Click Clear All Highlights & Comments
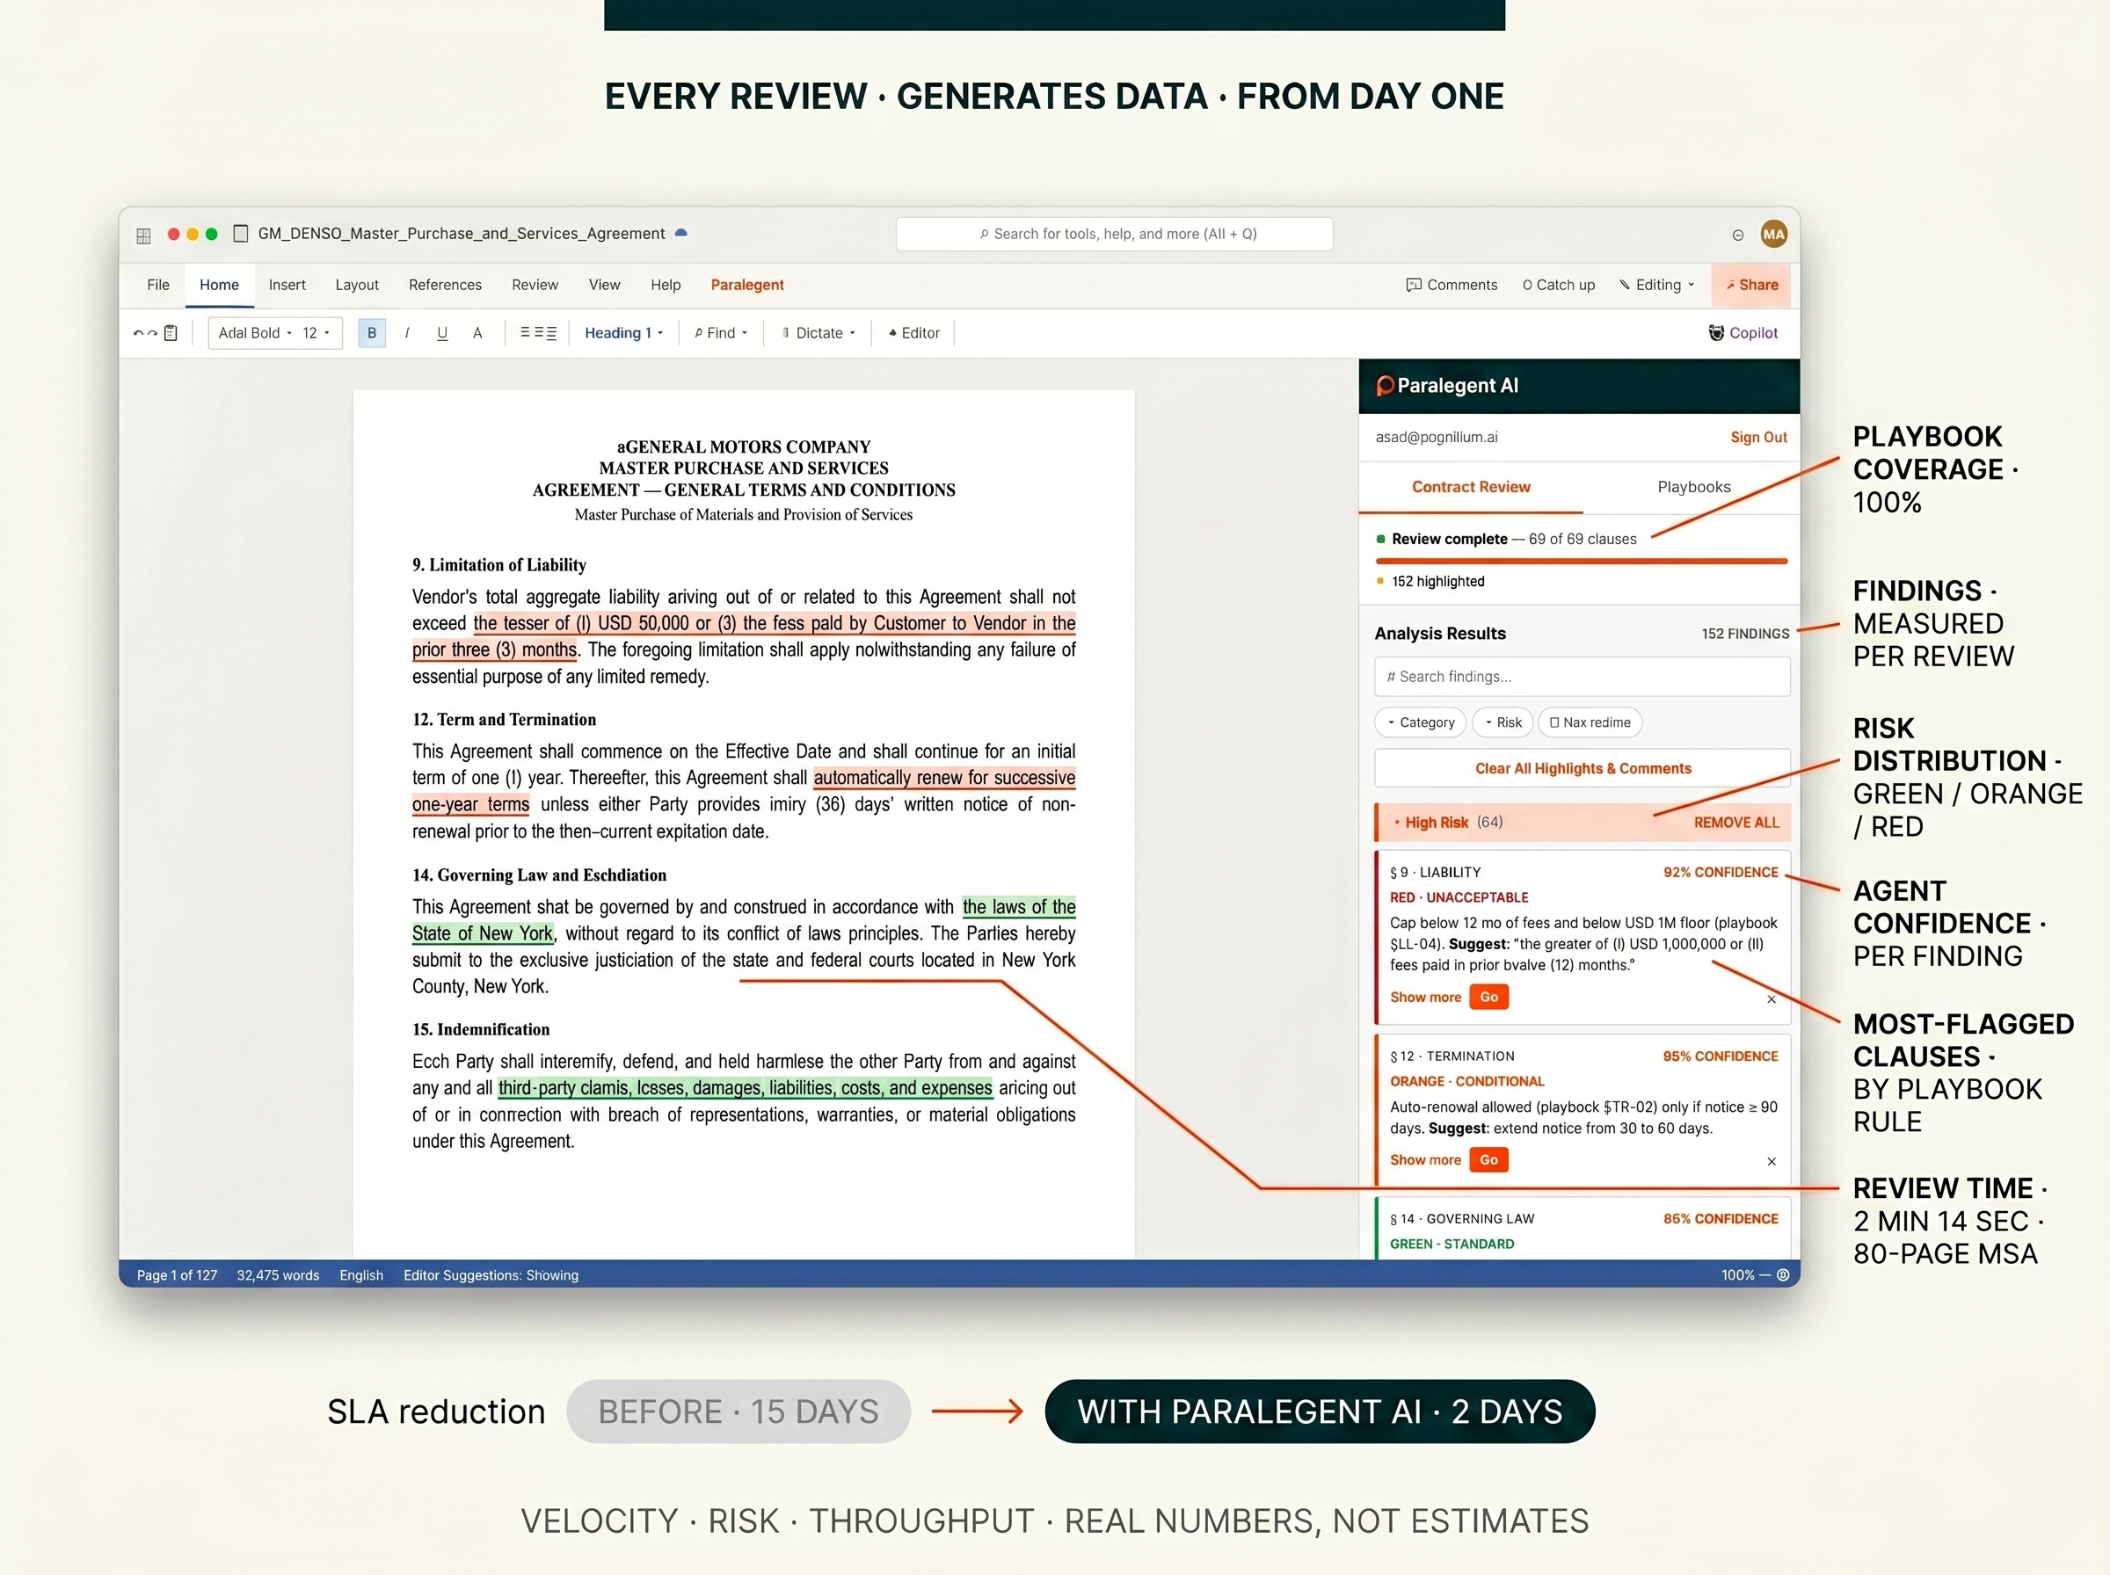Screen dimensions: 2110x1575 tap(1582, 768)
